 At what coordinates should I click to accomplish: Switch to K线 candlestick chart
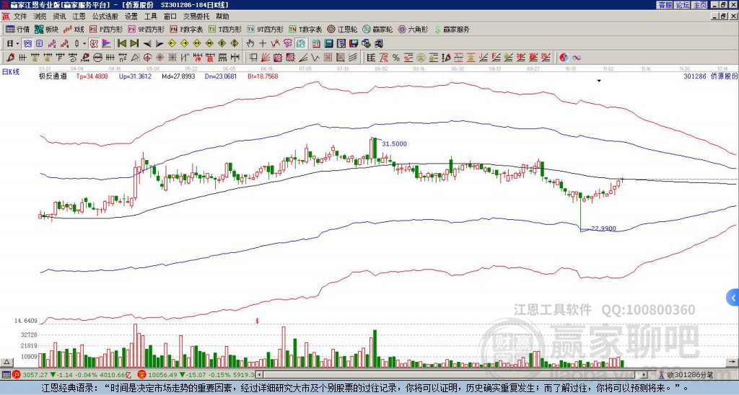click(x=73, y=29)
